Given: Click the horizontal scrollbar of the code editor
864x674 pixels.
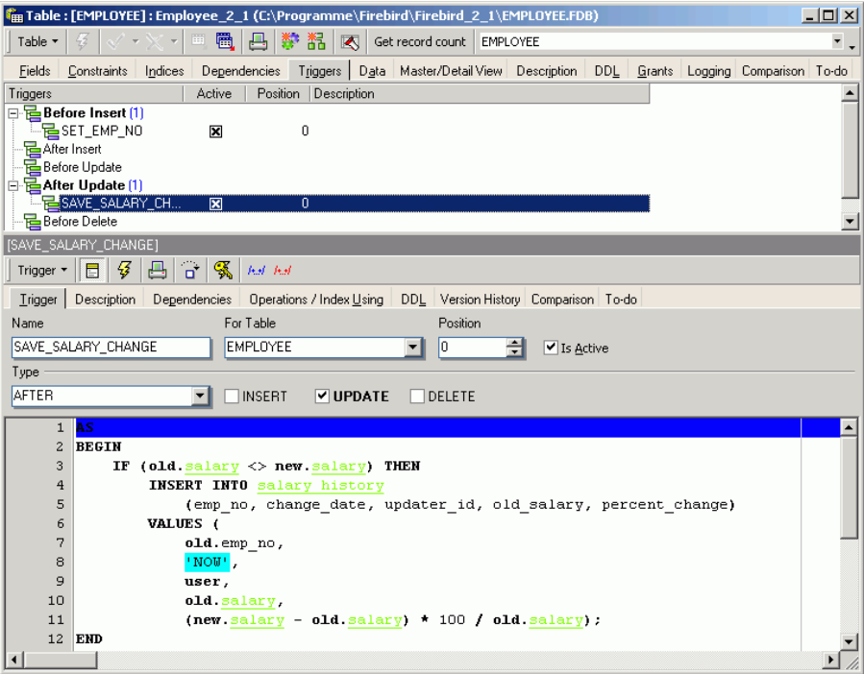Looking at the screenshot, I should 423,661.
